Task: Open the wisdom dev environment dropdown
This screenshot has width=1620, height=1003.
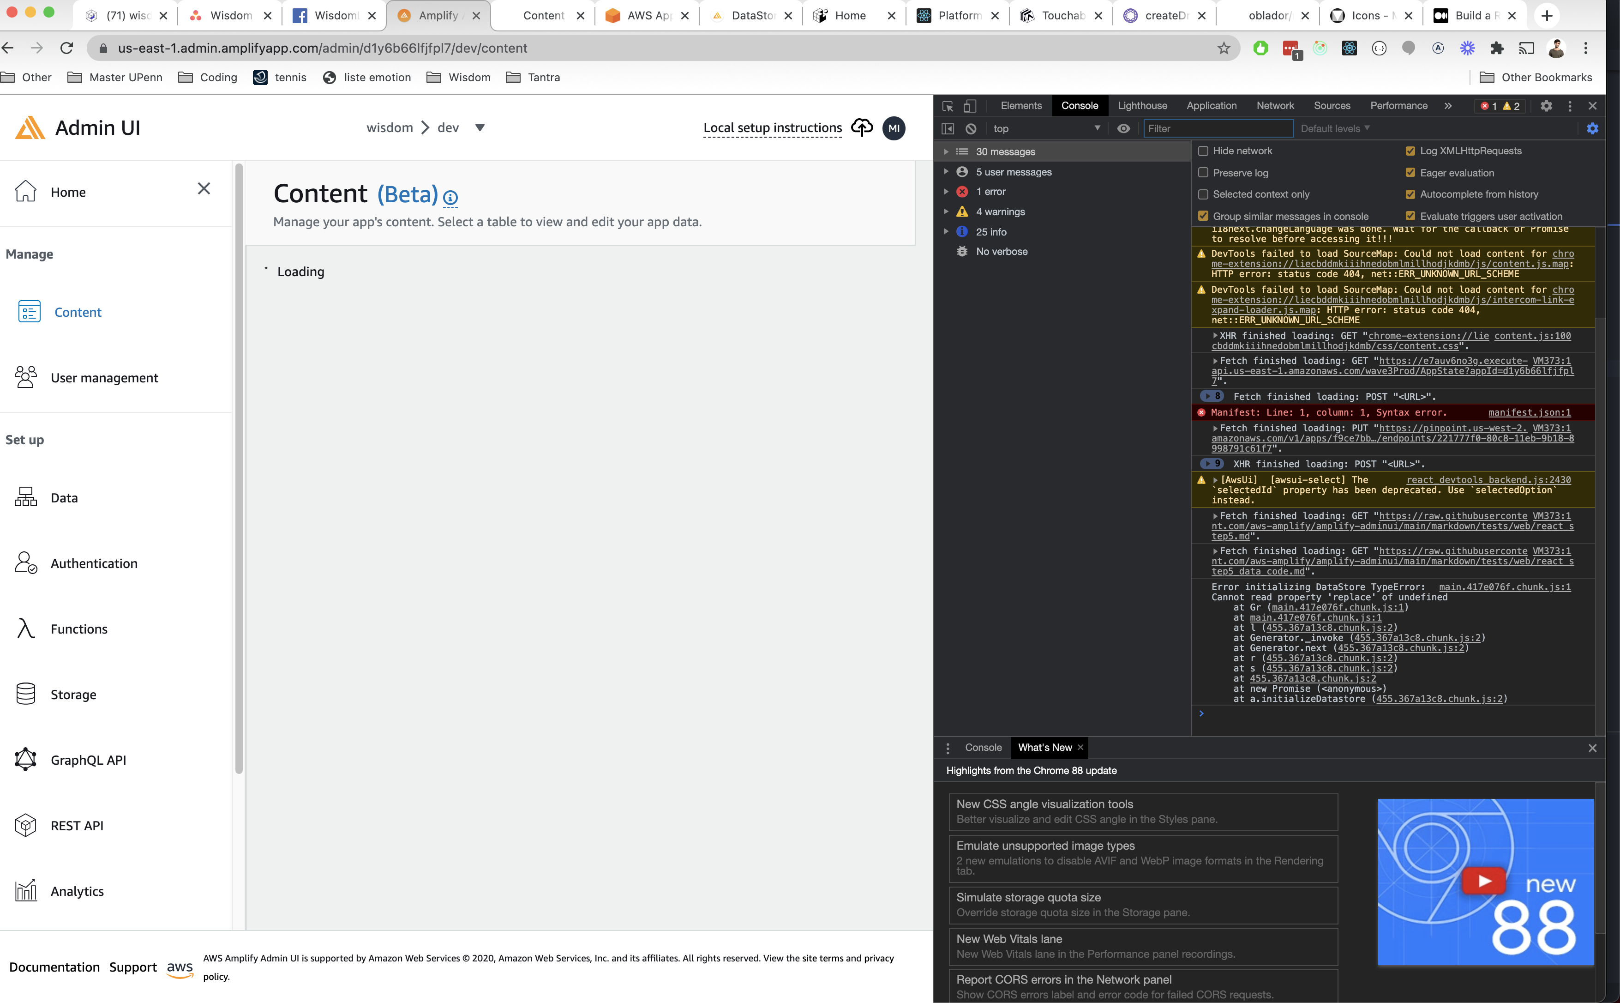Action: pyautogui.click(x=480, y=127)
